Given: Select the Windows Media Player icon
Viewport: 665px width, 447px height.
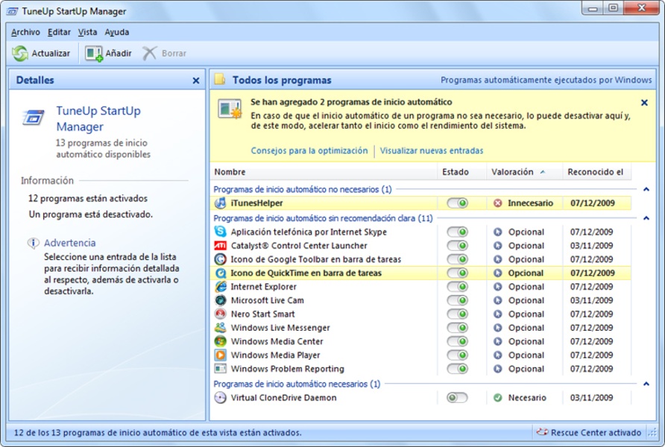Looking at the screenshot, I should pos(221,355).
